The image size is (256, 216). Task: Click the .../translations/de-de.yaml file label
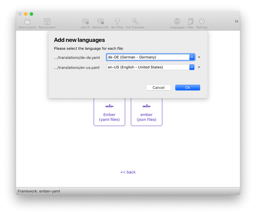(x=77, y=58)
